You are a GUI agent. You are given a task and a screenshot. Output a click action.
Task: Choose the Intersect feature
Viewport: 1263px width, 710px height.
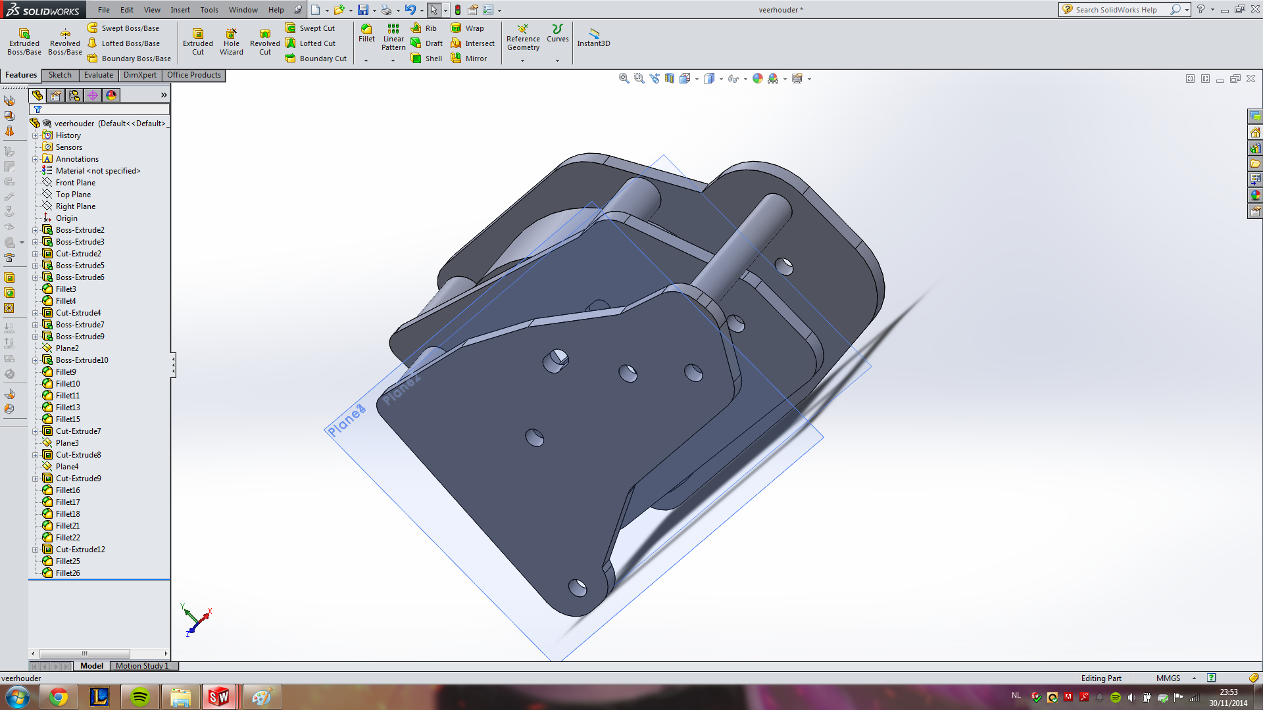coord(472,43)
